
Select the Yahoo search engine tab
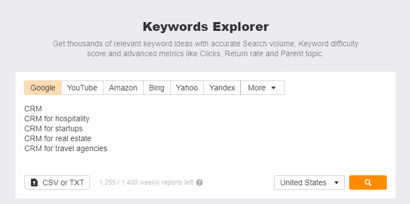(187, 88)
